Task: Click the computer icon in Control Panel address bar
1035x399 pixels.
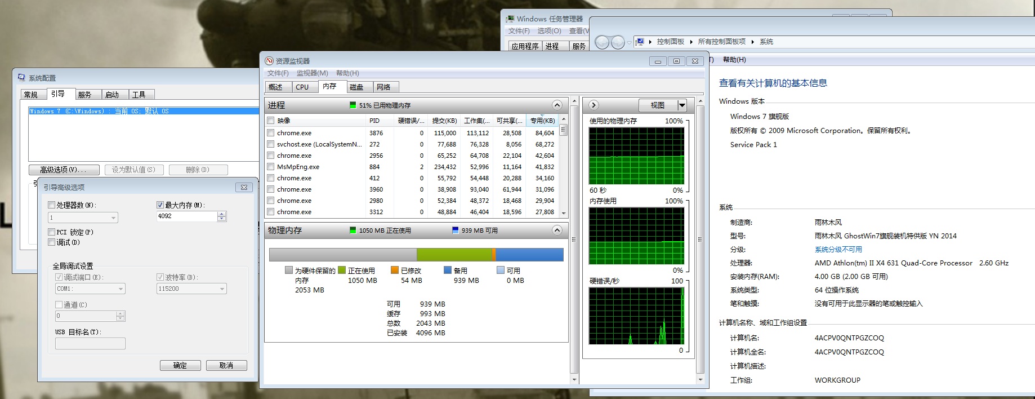Action: pyautogui.click(x=640, y=42)
